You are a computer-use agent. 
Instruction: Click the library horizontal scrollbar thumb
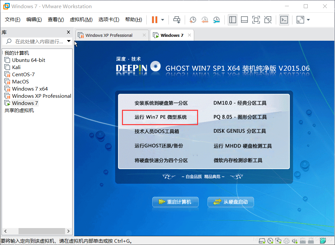pyautogui.click(x=42, y=231)
